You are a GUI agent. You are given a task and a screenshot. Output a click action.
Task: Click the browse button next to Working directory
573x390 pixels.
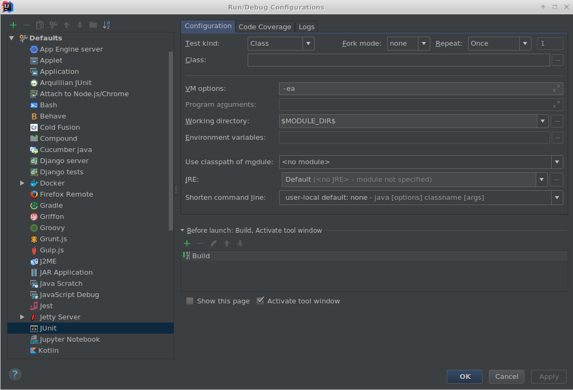pyautogui.click(x=557, y=121)
